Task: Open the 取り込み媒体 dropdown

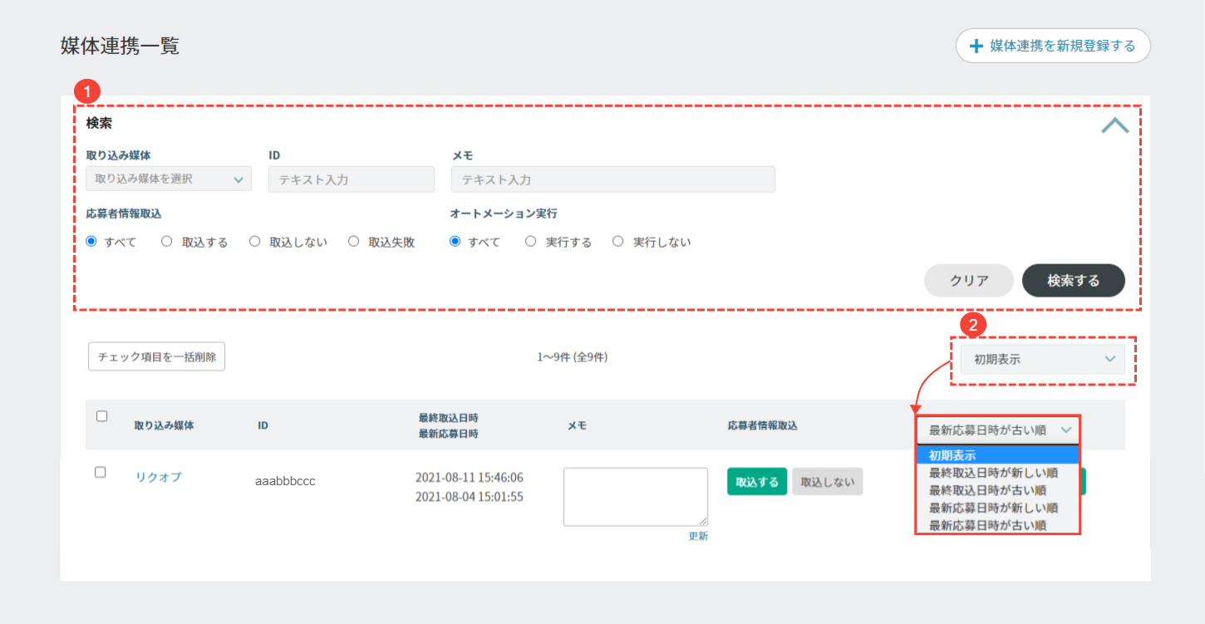Action: click(x=169, y=179)
